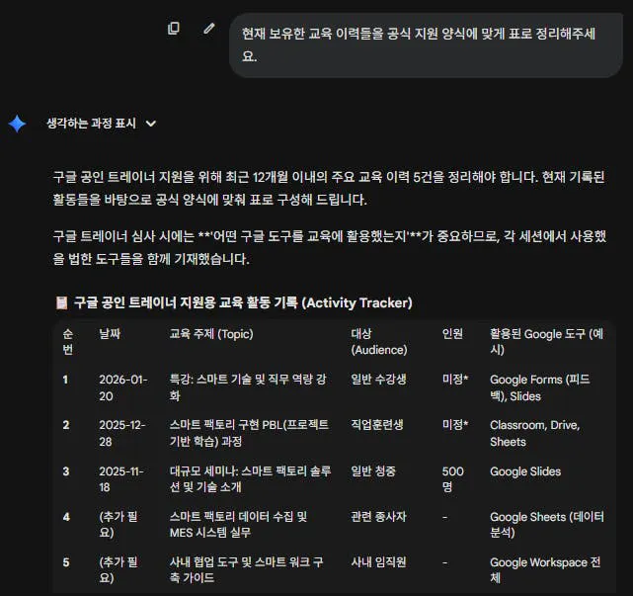
Task: Select the Activity Tracker table heading
Action: (243, 302)
